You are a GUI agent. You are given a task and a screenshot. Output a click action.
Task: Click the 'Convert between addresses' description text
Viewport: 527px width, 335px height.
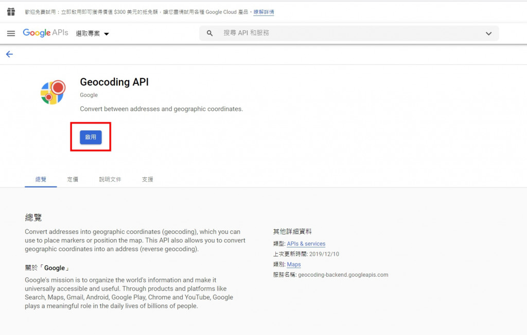coord(161,109)
